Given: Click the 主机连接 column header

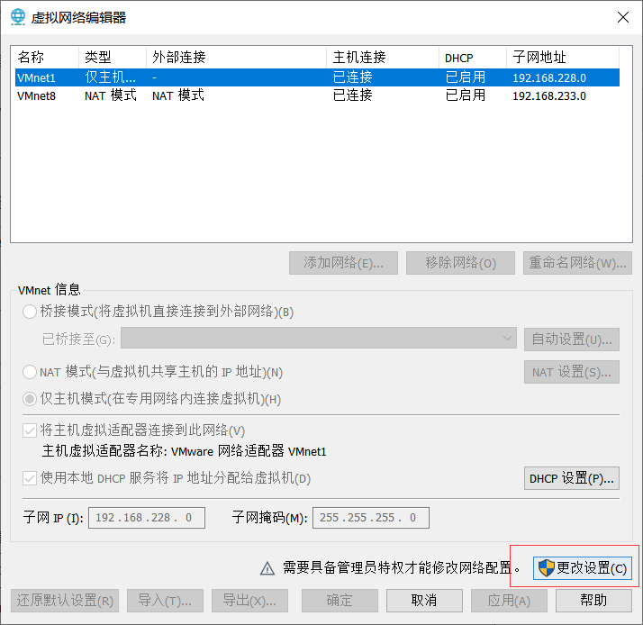Looking at the screenshot, I should point(383,58).
